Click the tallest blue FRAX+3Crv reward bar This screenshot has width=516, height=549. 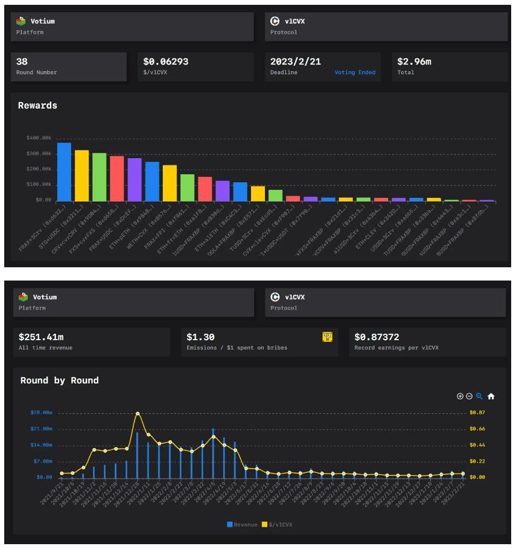pyautogui.click(x=64, y=172)
